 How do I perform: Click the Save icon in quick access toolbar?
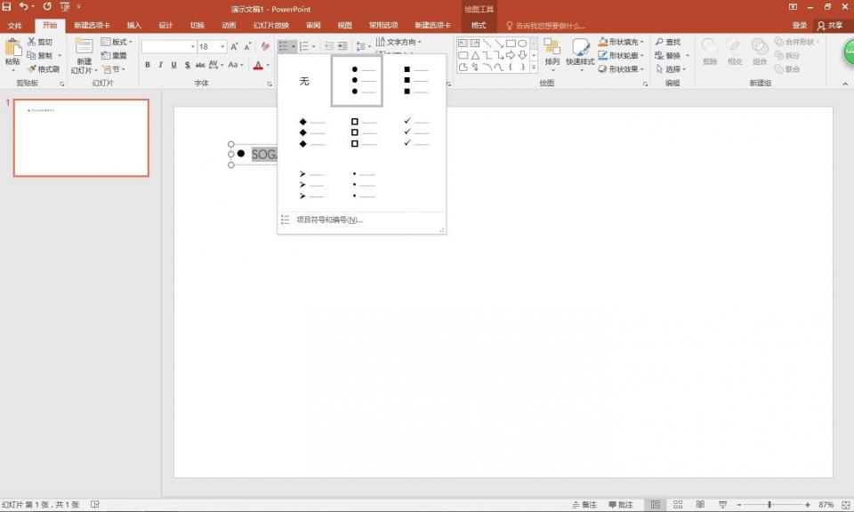8,7
